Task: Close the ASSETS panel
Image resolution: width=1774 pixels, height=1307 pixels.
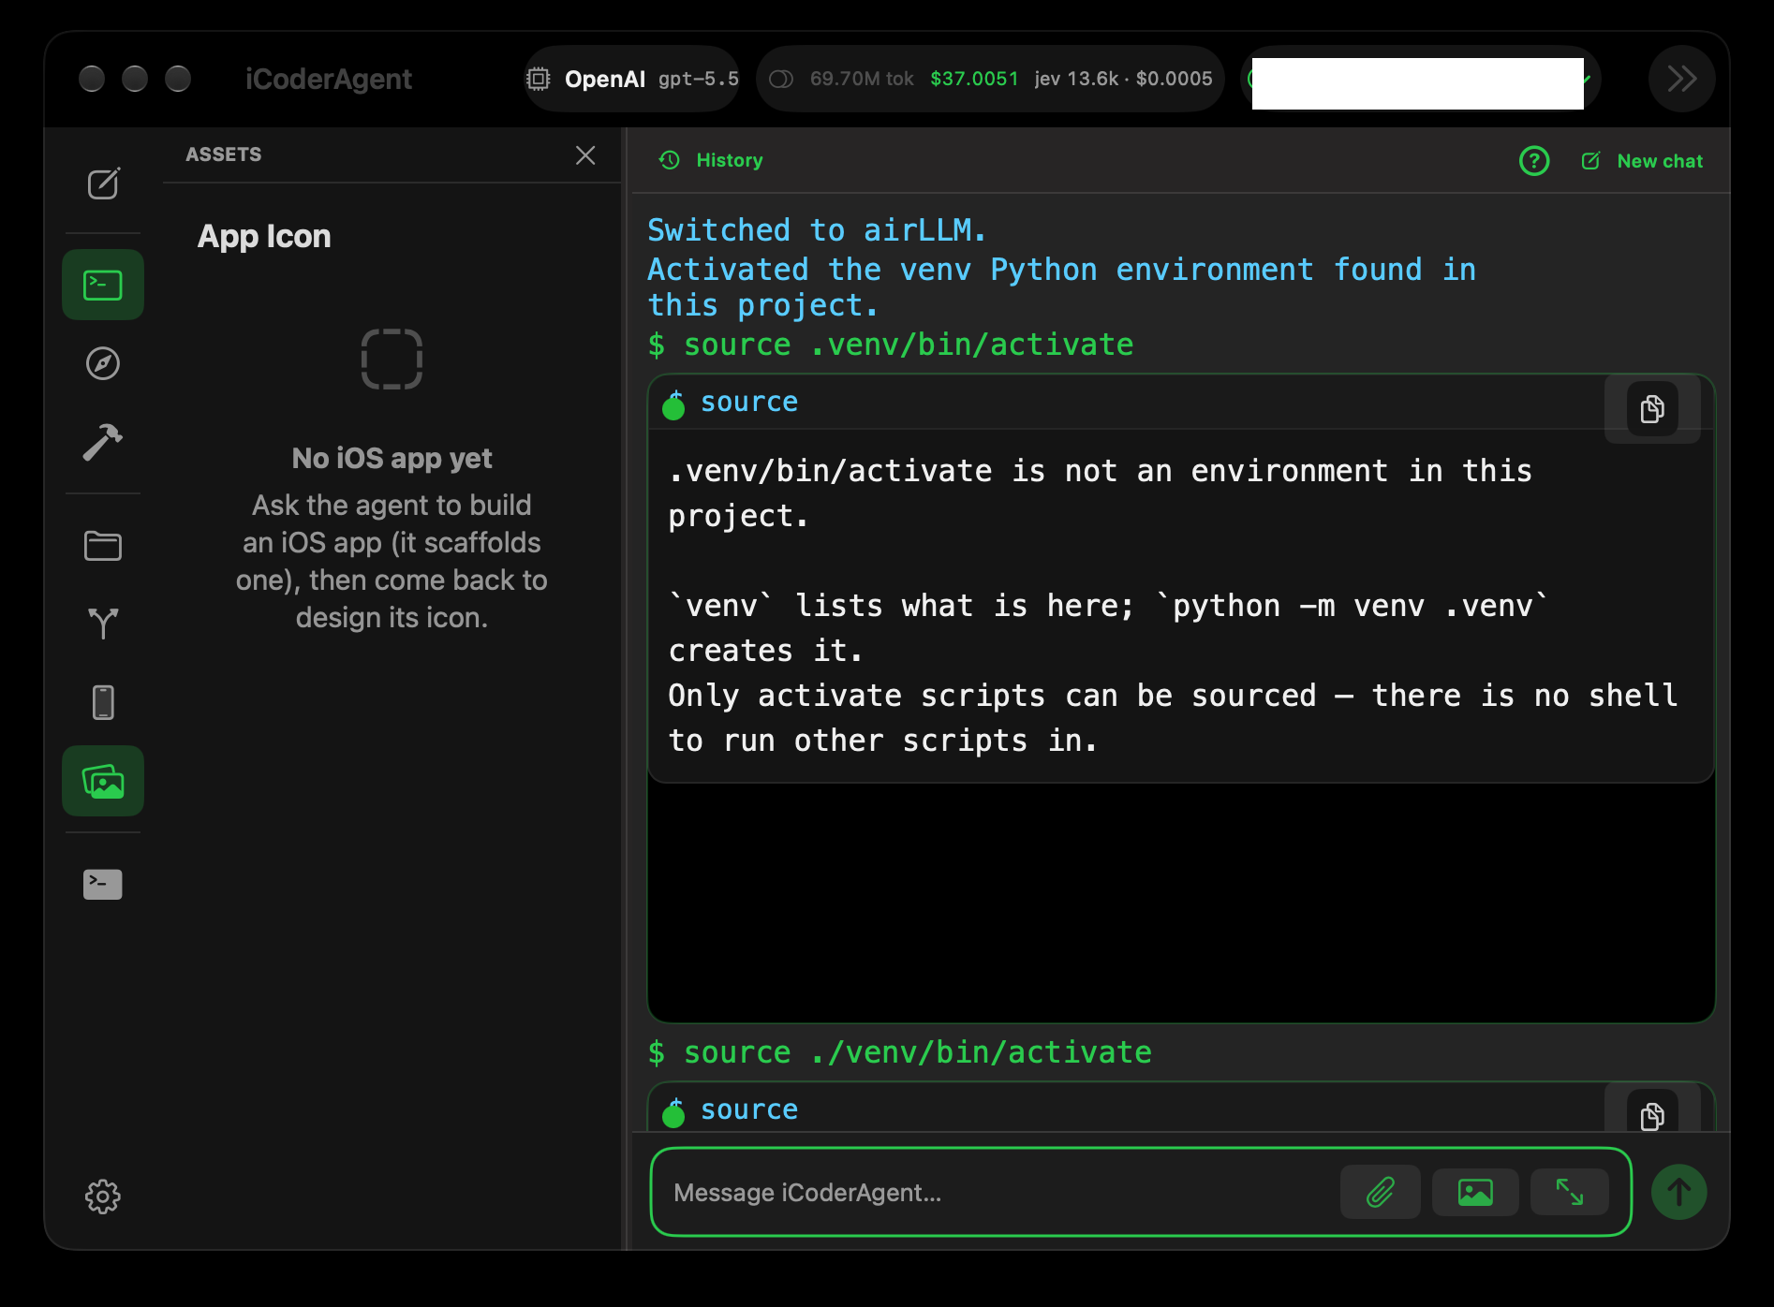Action: [x=585, y=155]
